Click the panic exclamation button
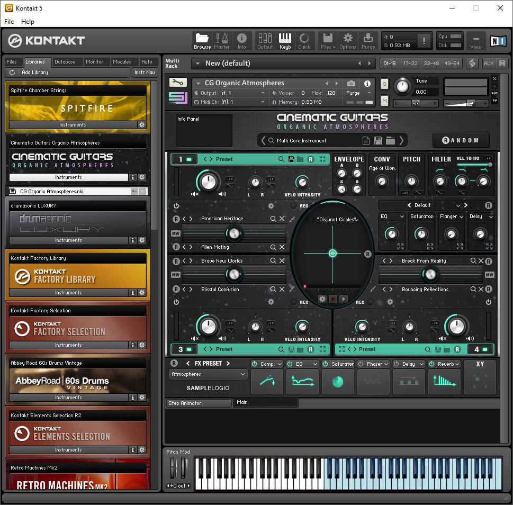Image resolution: width=513 pixels, height=505 pixels. [x=424, y=41]
